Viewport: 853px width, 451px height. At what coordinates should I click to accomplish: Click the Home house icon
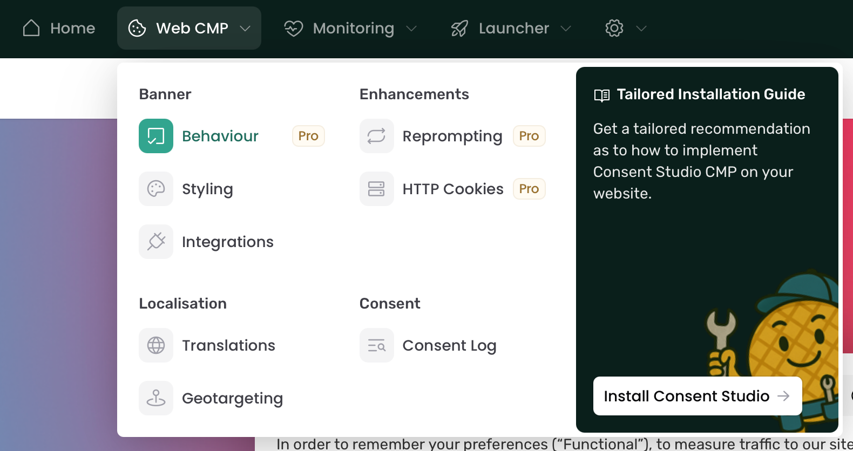tap(31, 28)
